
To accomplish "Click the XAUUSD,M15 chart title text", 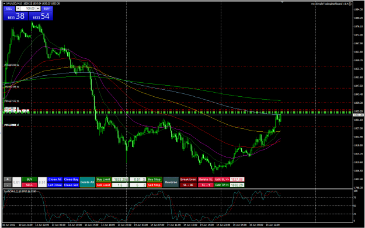I will pos(14,3).
